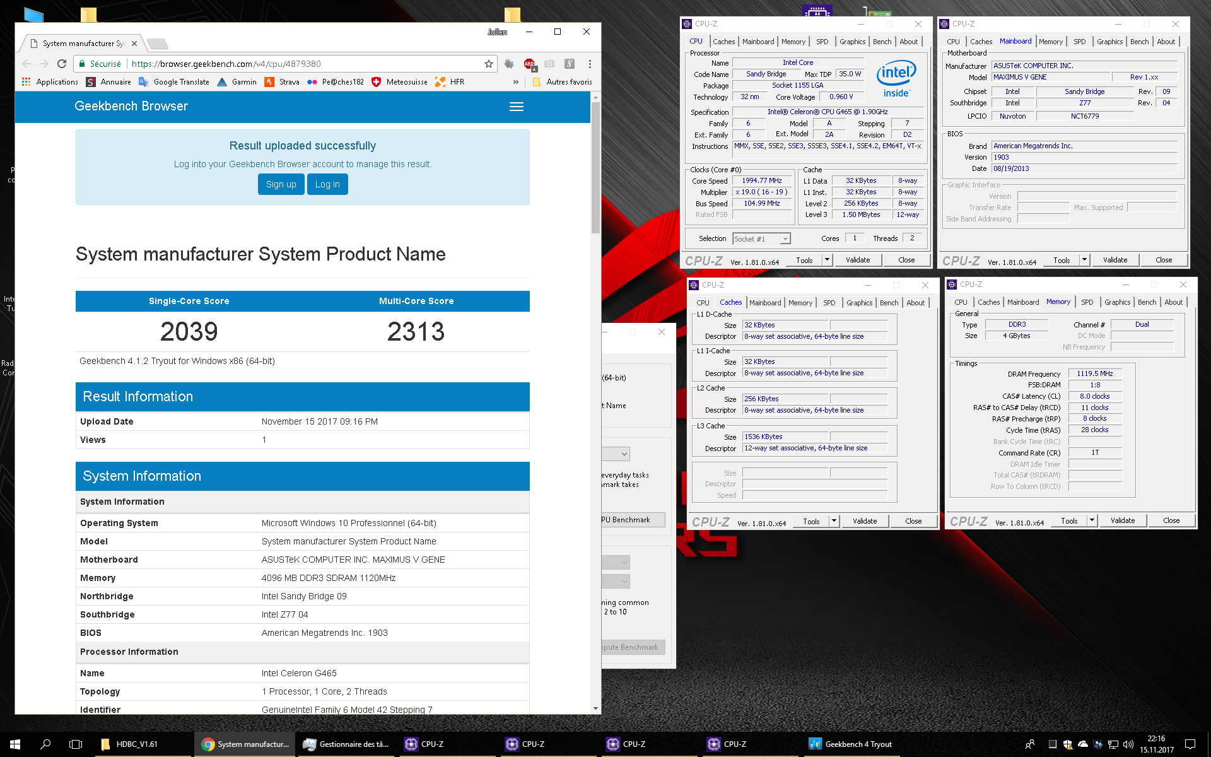Screen dimensions: 1211x757
Task: Bookmark this page with the star icon
Action: tap(488, 64)
